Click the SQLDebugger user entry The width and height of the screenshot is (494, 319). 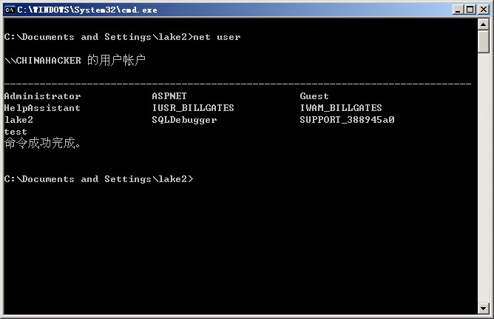click(184, 120)
